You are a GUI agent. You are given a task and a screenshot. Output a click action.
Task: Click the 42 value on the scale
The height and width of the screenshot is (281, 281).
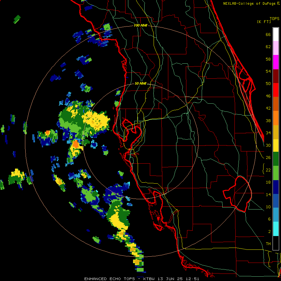coord(268,108)
